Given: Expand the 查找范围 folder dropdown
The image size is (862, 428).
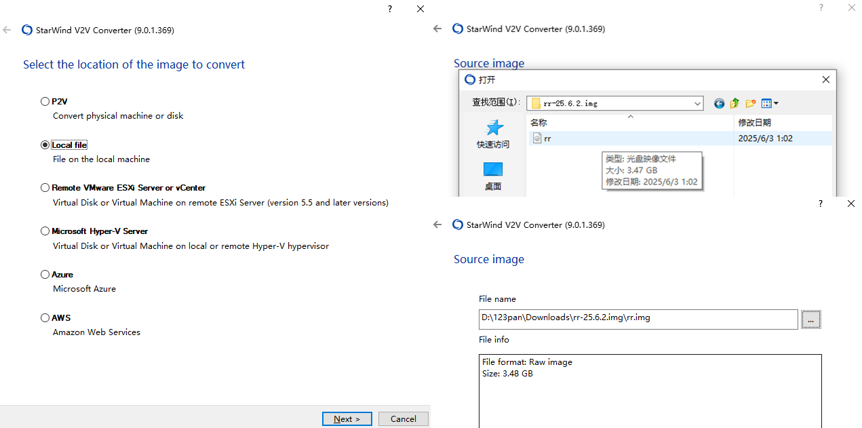Looking at the screenshot, I should tap(697, 104).
